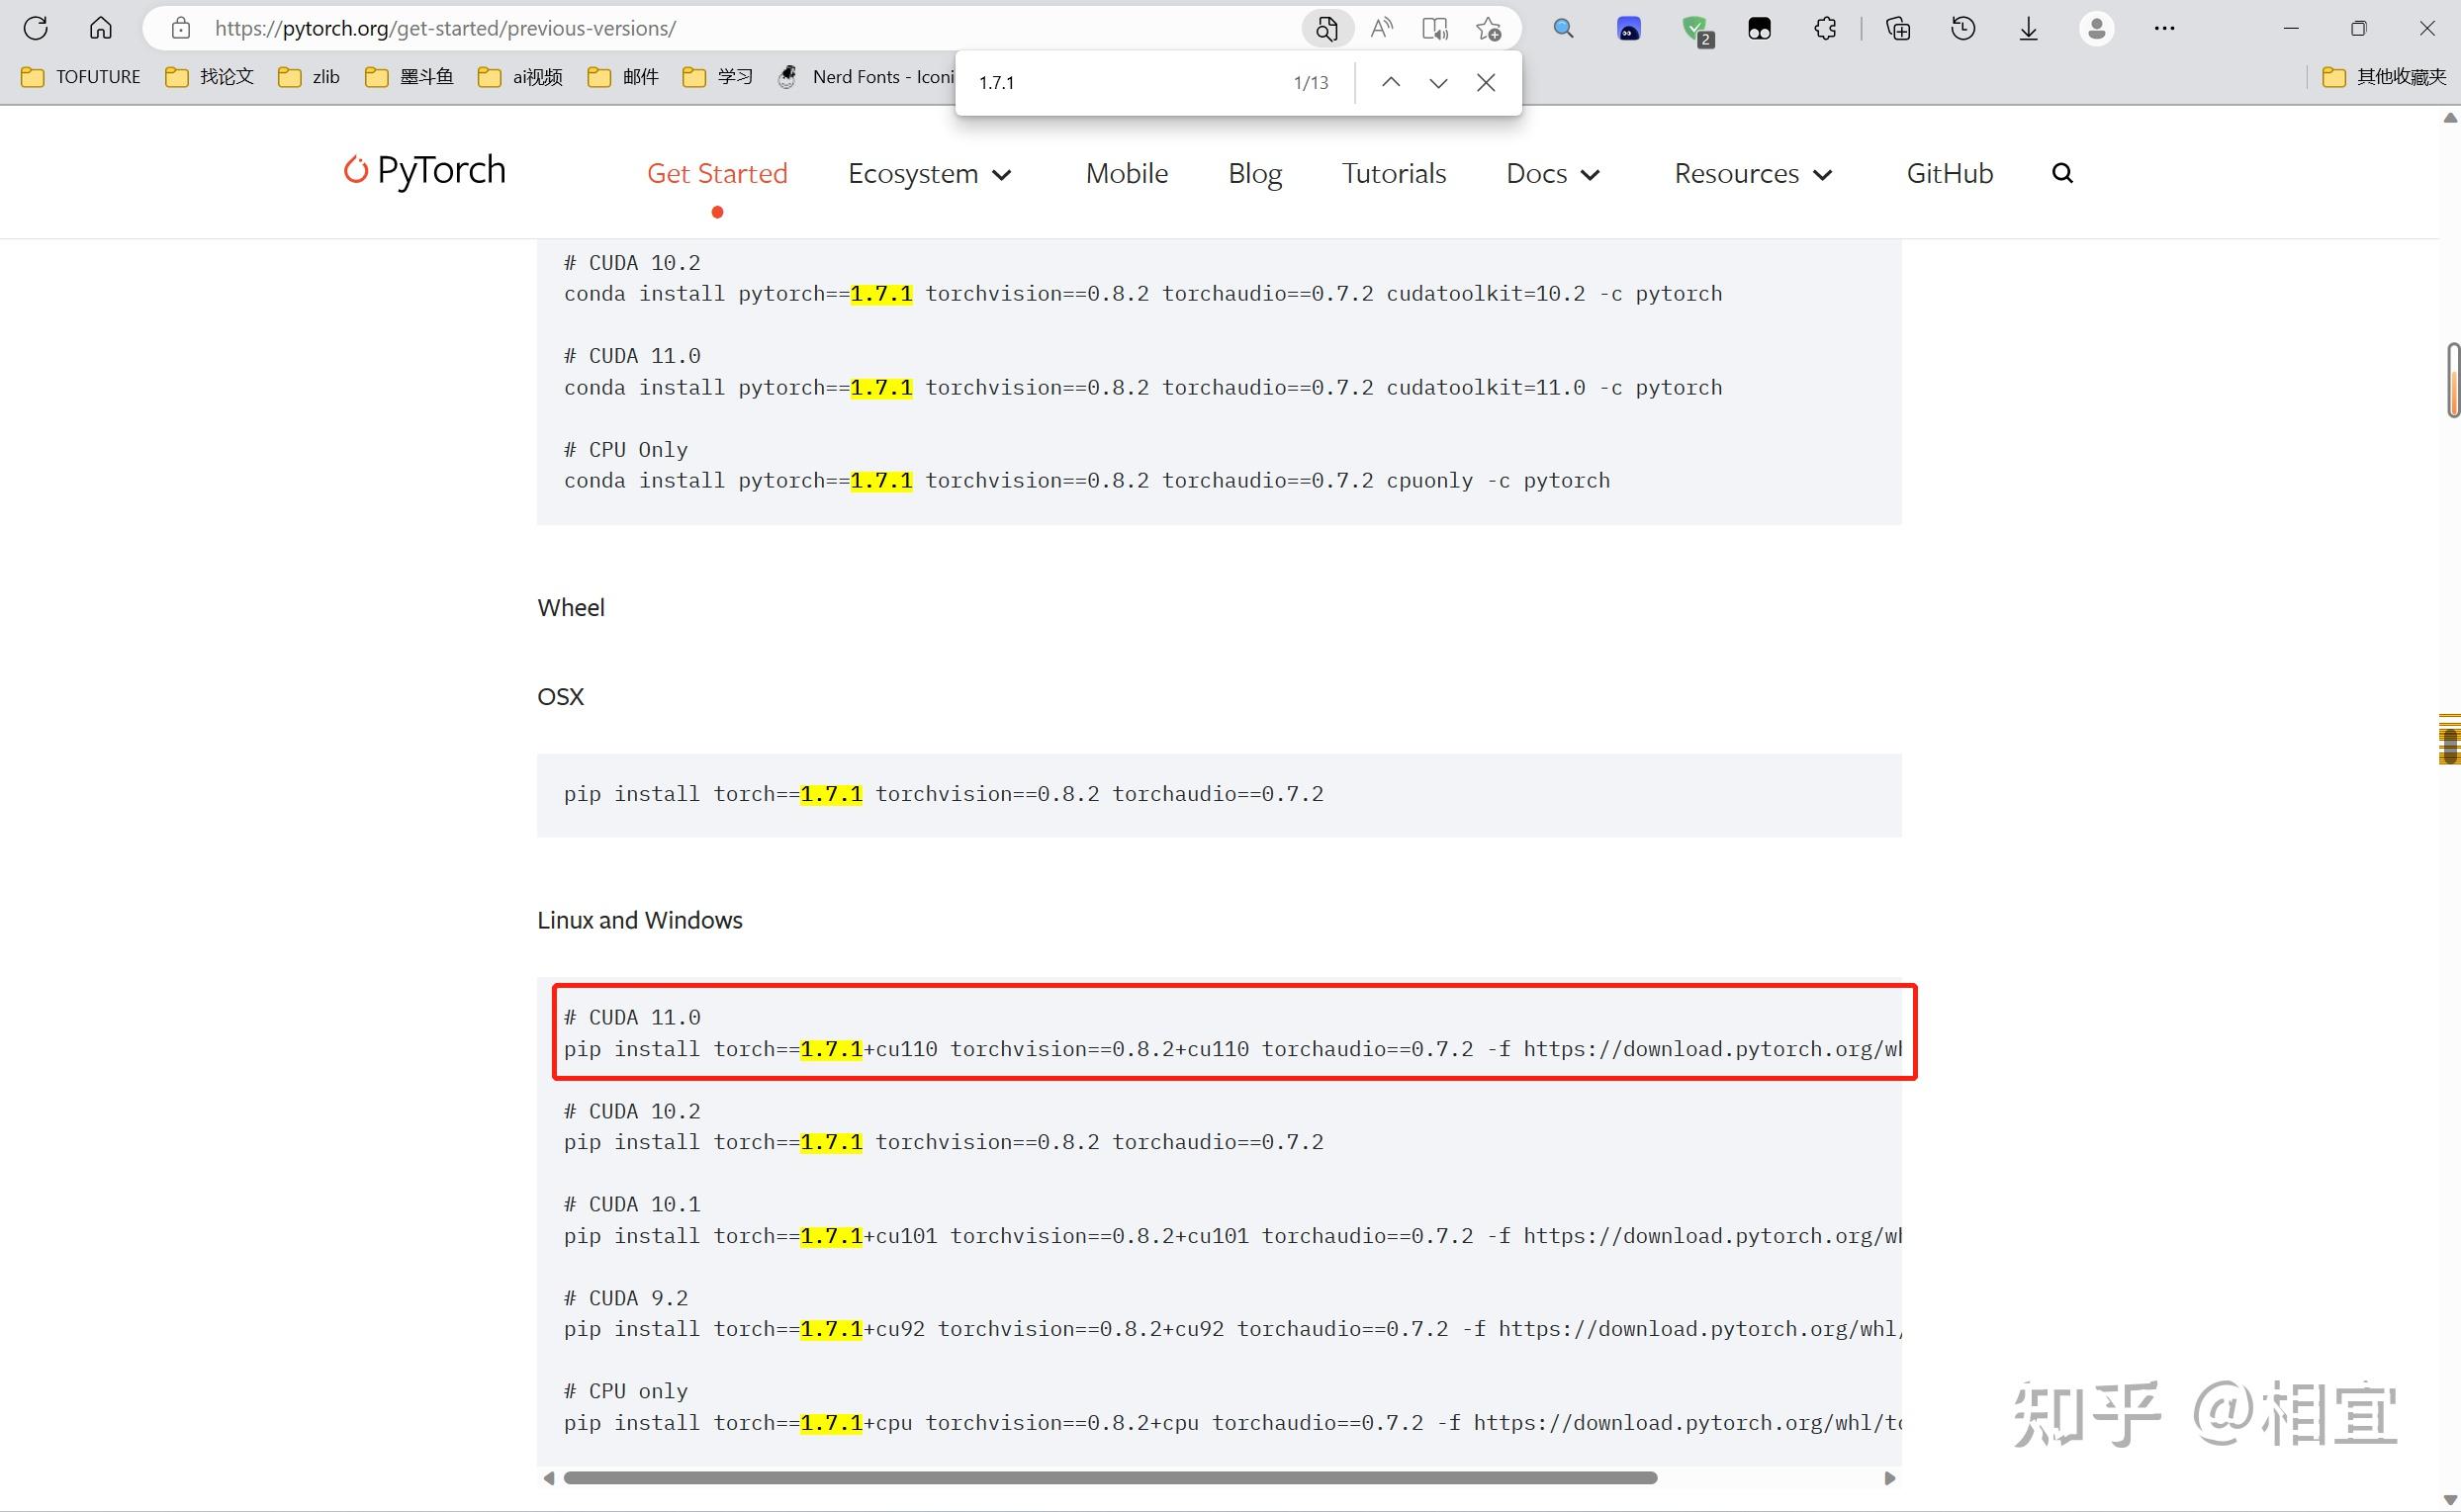The image size is (2461, 1512).
Task: Click the find on page icon in address bar
Action: [1327, 28]
